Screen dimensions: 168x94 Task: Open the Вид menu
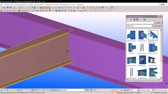pos(12,4)
